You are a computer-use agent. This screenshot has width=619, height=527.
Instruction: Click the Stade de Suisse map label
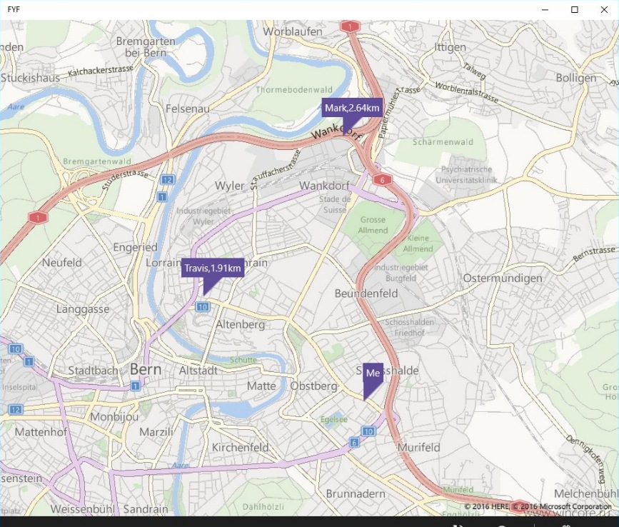point(335,204)
